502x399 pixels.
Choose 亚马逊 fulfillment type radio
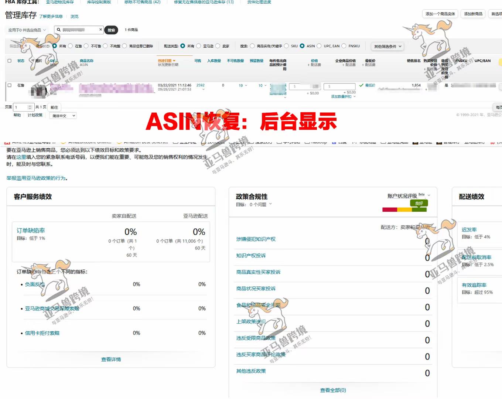click(198, 46)
